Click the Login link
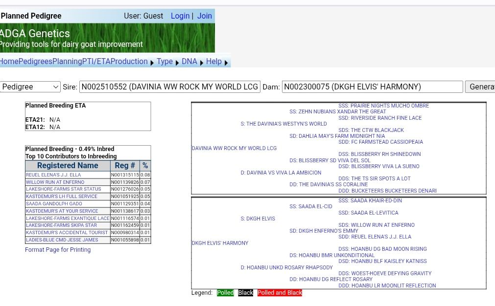Image resolution: width=495 pixels, height=306 pixels. tap(180, 16)
